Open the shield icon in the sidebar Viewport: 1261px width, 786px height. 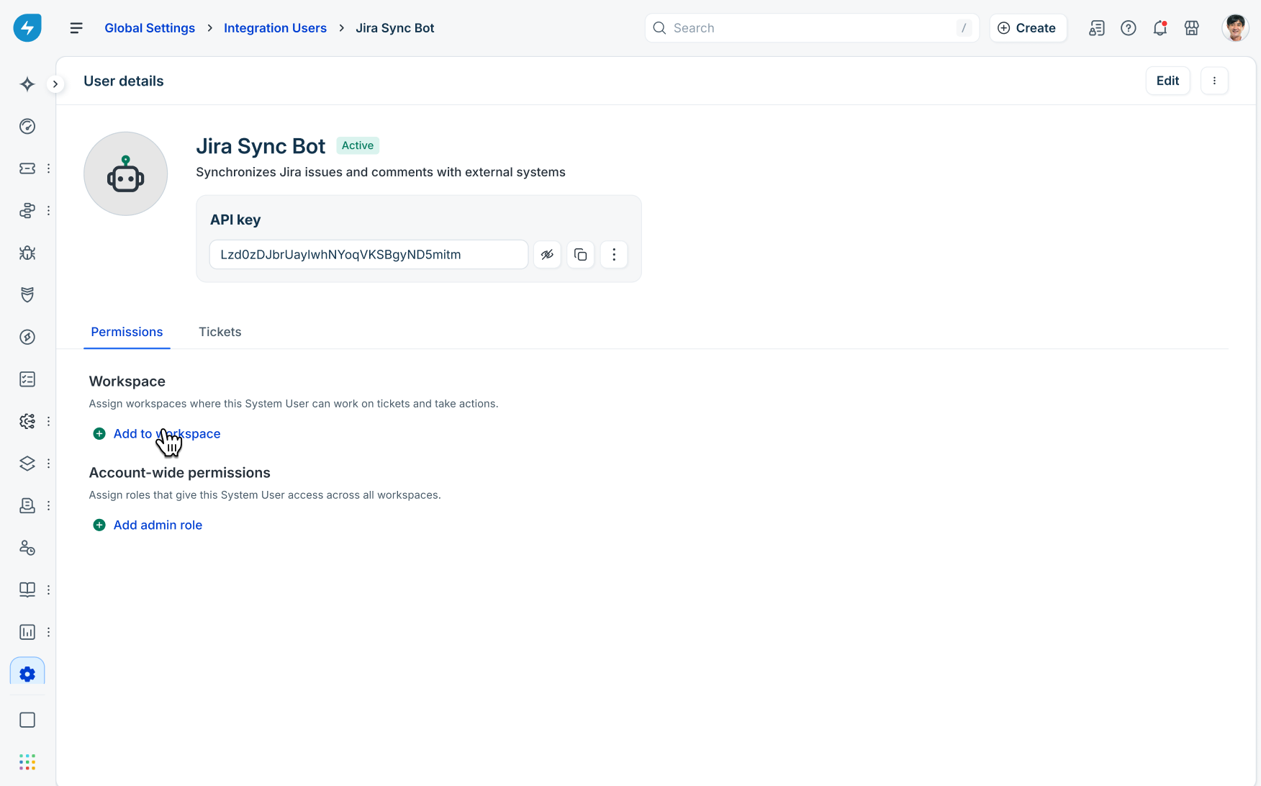pos(27,295)
